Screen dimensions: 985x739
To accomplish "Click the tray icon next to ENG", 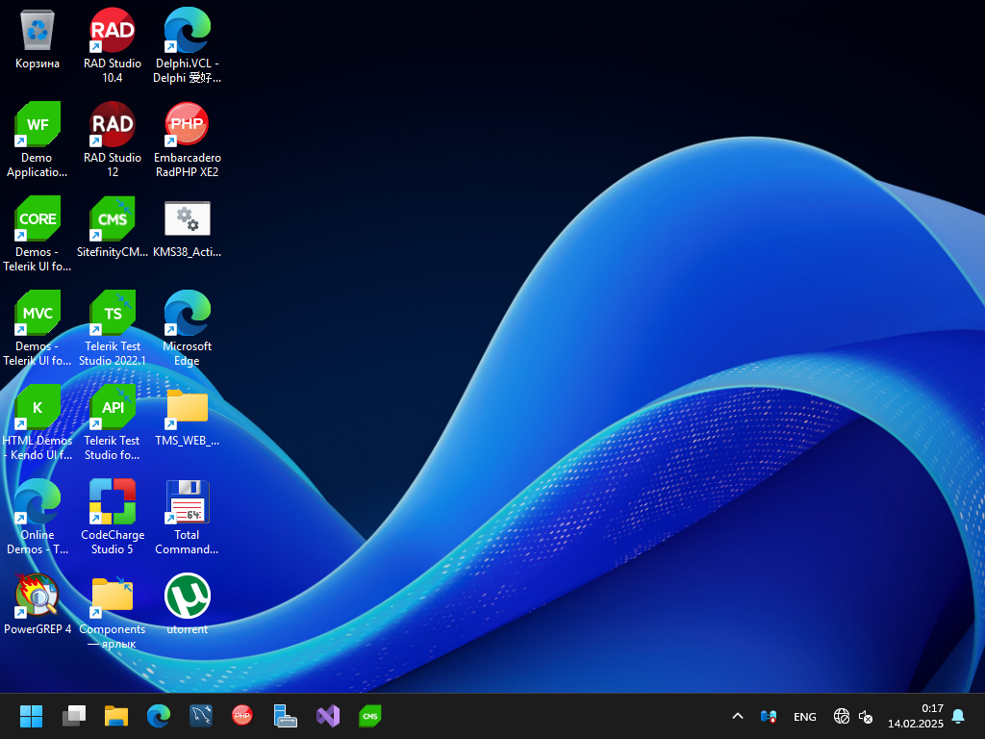I will 769,716.
